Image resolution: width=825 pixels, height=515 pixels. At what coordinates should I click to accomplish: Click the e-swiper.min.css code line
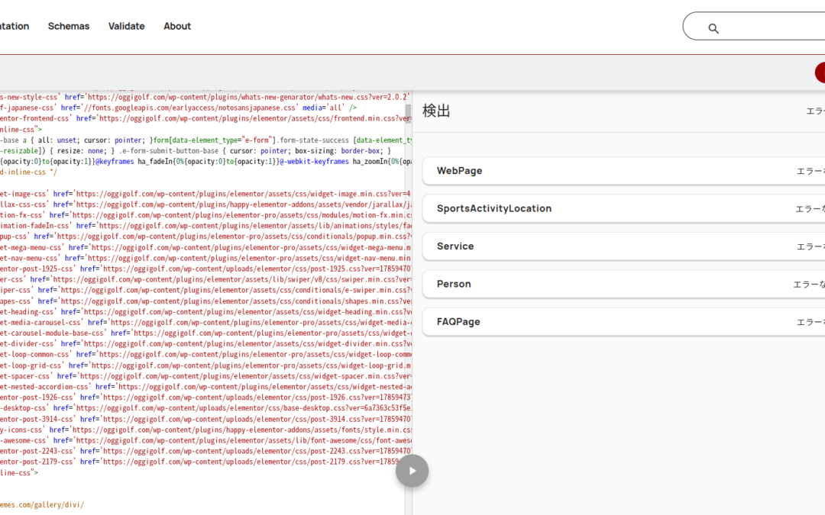[205, 290]
